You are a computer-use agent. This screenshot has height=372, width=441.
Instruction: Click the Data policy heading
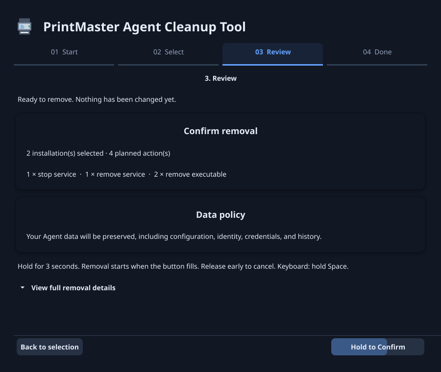tap(220, 215)
